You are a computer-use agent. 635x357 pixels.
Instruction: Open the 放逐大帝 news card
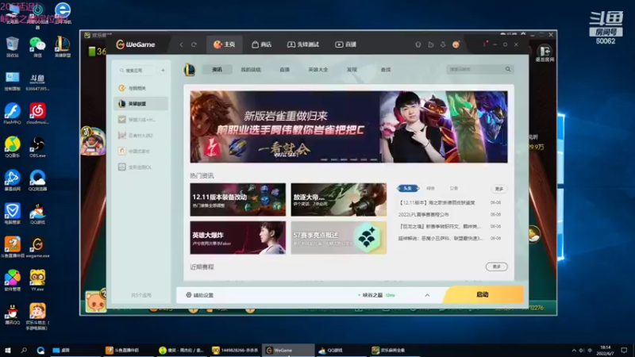tap(339, 200)
